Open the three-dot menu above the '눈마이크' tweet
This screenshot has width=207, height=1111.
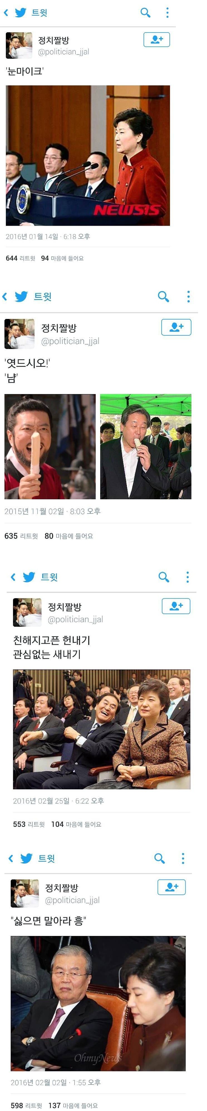(167, 13)
